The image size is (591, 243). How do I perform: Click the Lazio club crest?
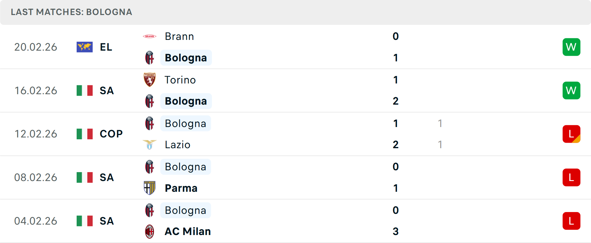point(150,145)
